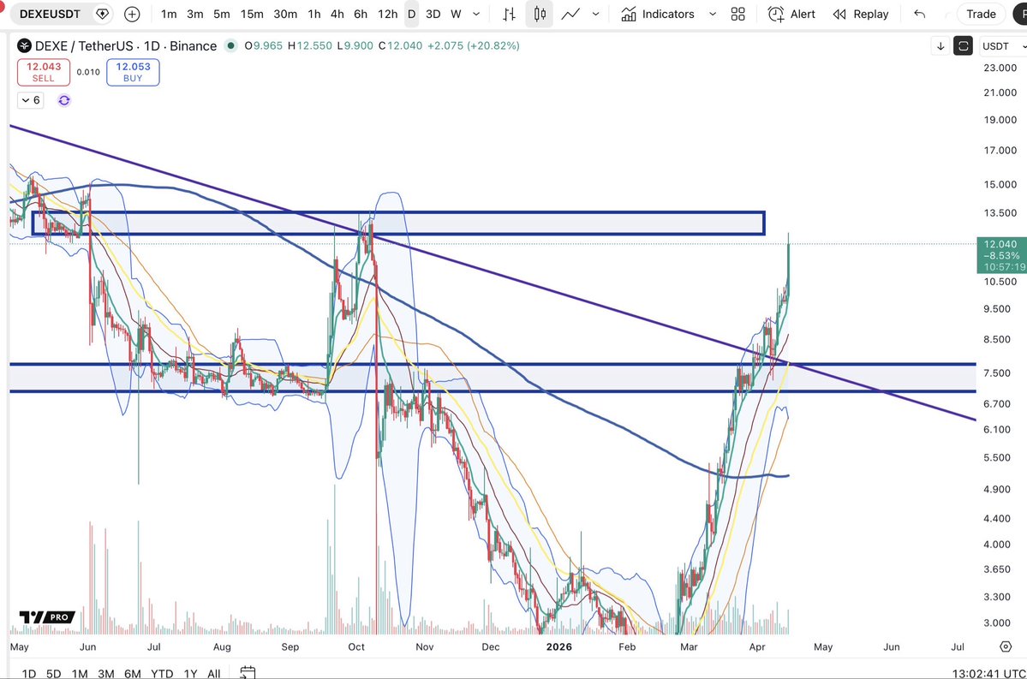Toggle the fullscreen chart icon
Screen dimensions: 1027x679
963,46
